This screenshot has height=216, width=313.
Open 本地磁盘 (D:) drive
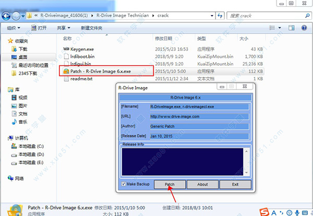31,155
